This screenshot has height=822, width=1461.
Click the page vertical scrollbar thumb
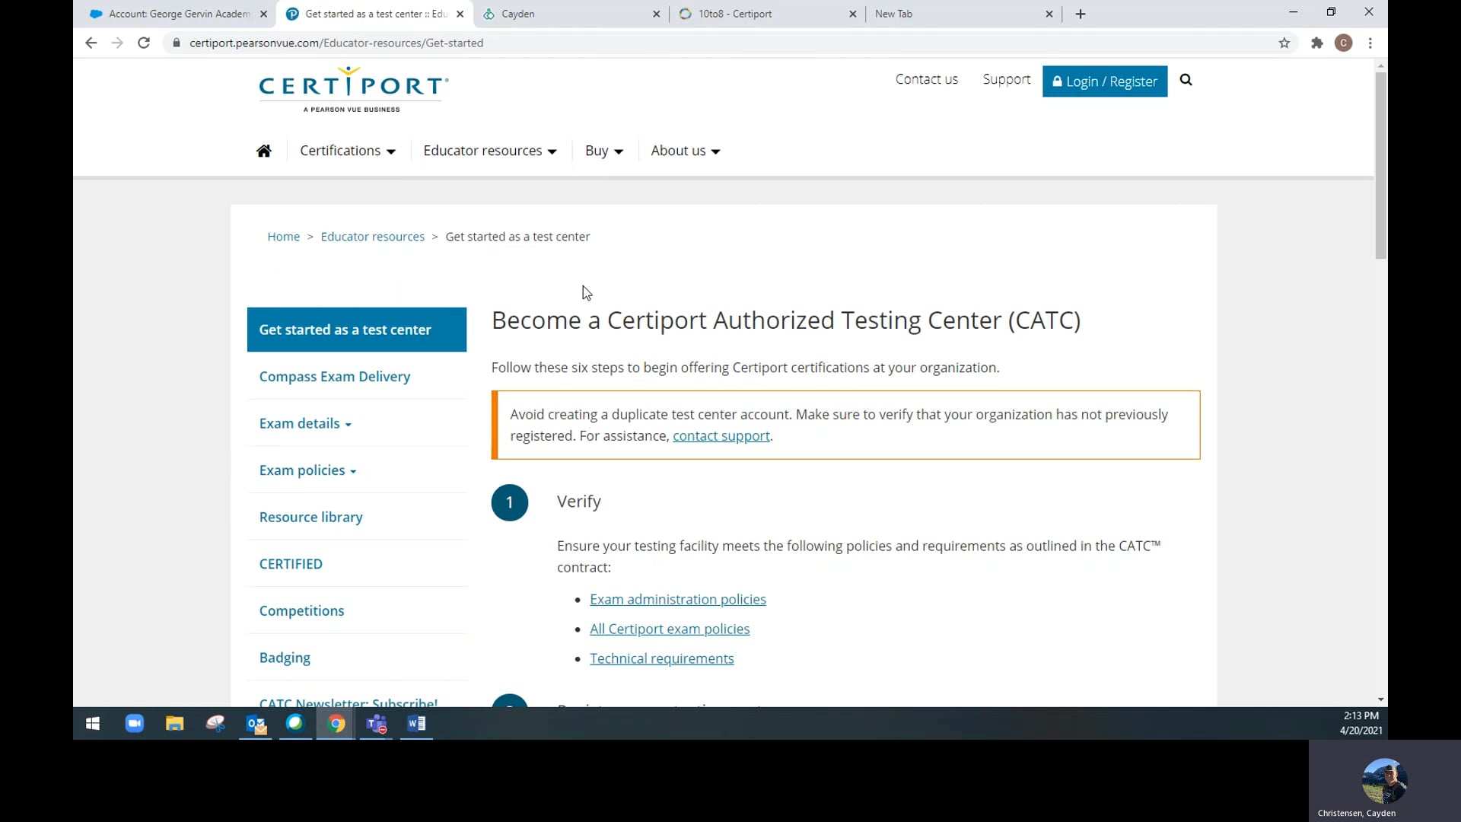coord(1380,164)
